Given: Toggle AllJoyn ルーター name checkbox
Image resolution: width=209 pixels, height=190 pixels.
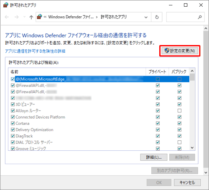Looking at the screenshot, I should 13,111.
